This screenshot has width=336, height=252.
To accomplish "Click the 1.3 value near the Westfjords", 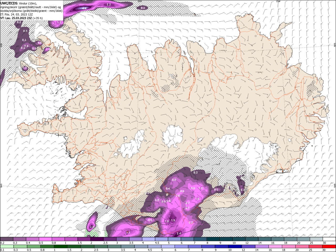I will click(59, 23).
